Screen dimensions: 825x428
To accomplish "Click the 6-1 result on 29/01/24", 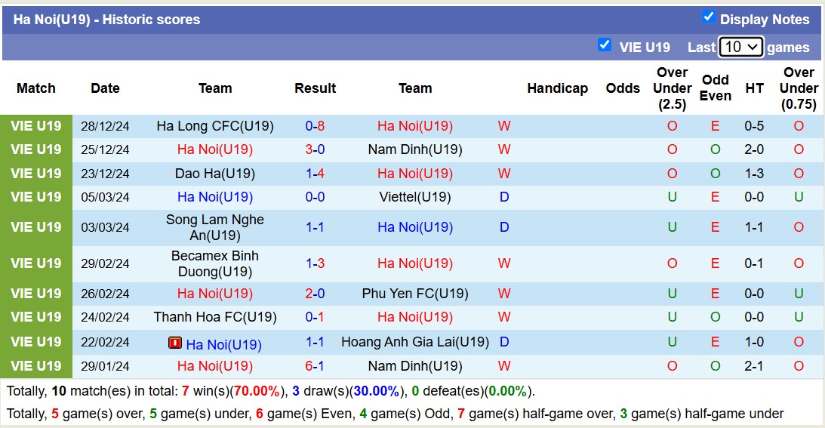I will [315, 366].
